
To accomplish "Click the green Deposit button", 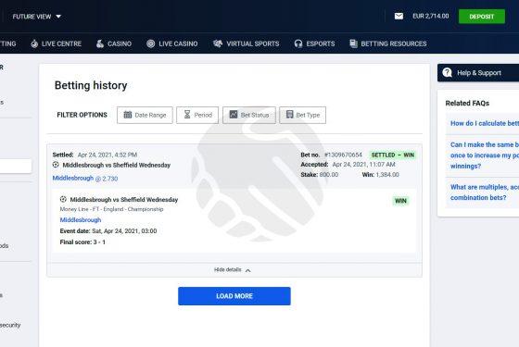I will point(482,17).
